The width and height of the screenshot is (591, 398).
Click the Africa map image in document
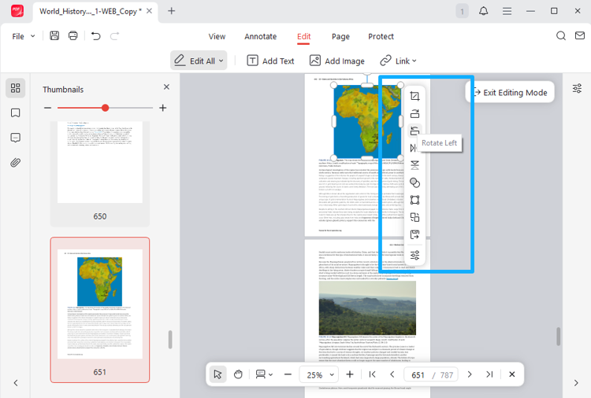[x=367, y=121]
